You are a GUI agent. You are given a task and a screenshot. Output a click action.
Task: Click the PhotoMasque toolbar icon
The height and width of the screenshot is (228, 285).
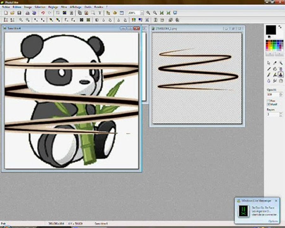coord(147,20)
